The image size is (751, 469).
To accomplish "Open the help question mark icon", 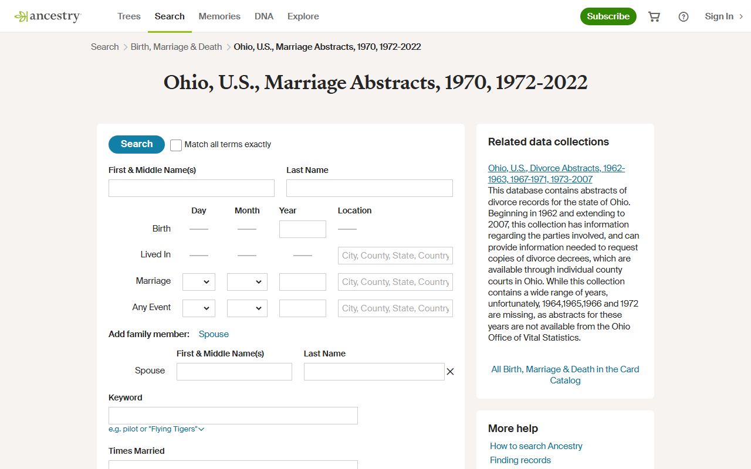I will point(684,16).
